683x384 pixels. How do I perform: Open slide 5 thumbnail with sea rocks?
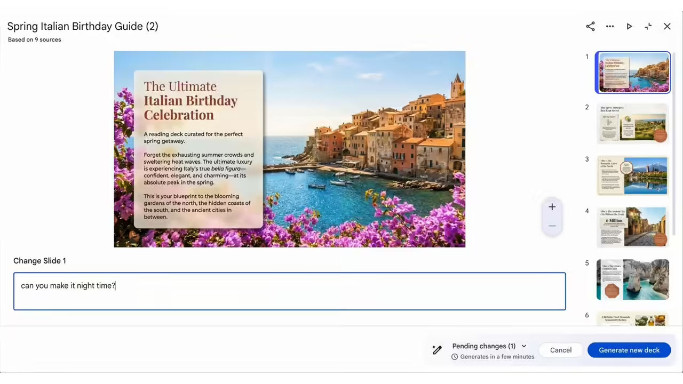coord(633,279)
